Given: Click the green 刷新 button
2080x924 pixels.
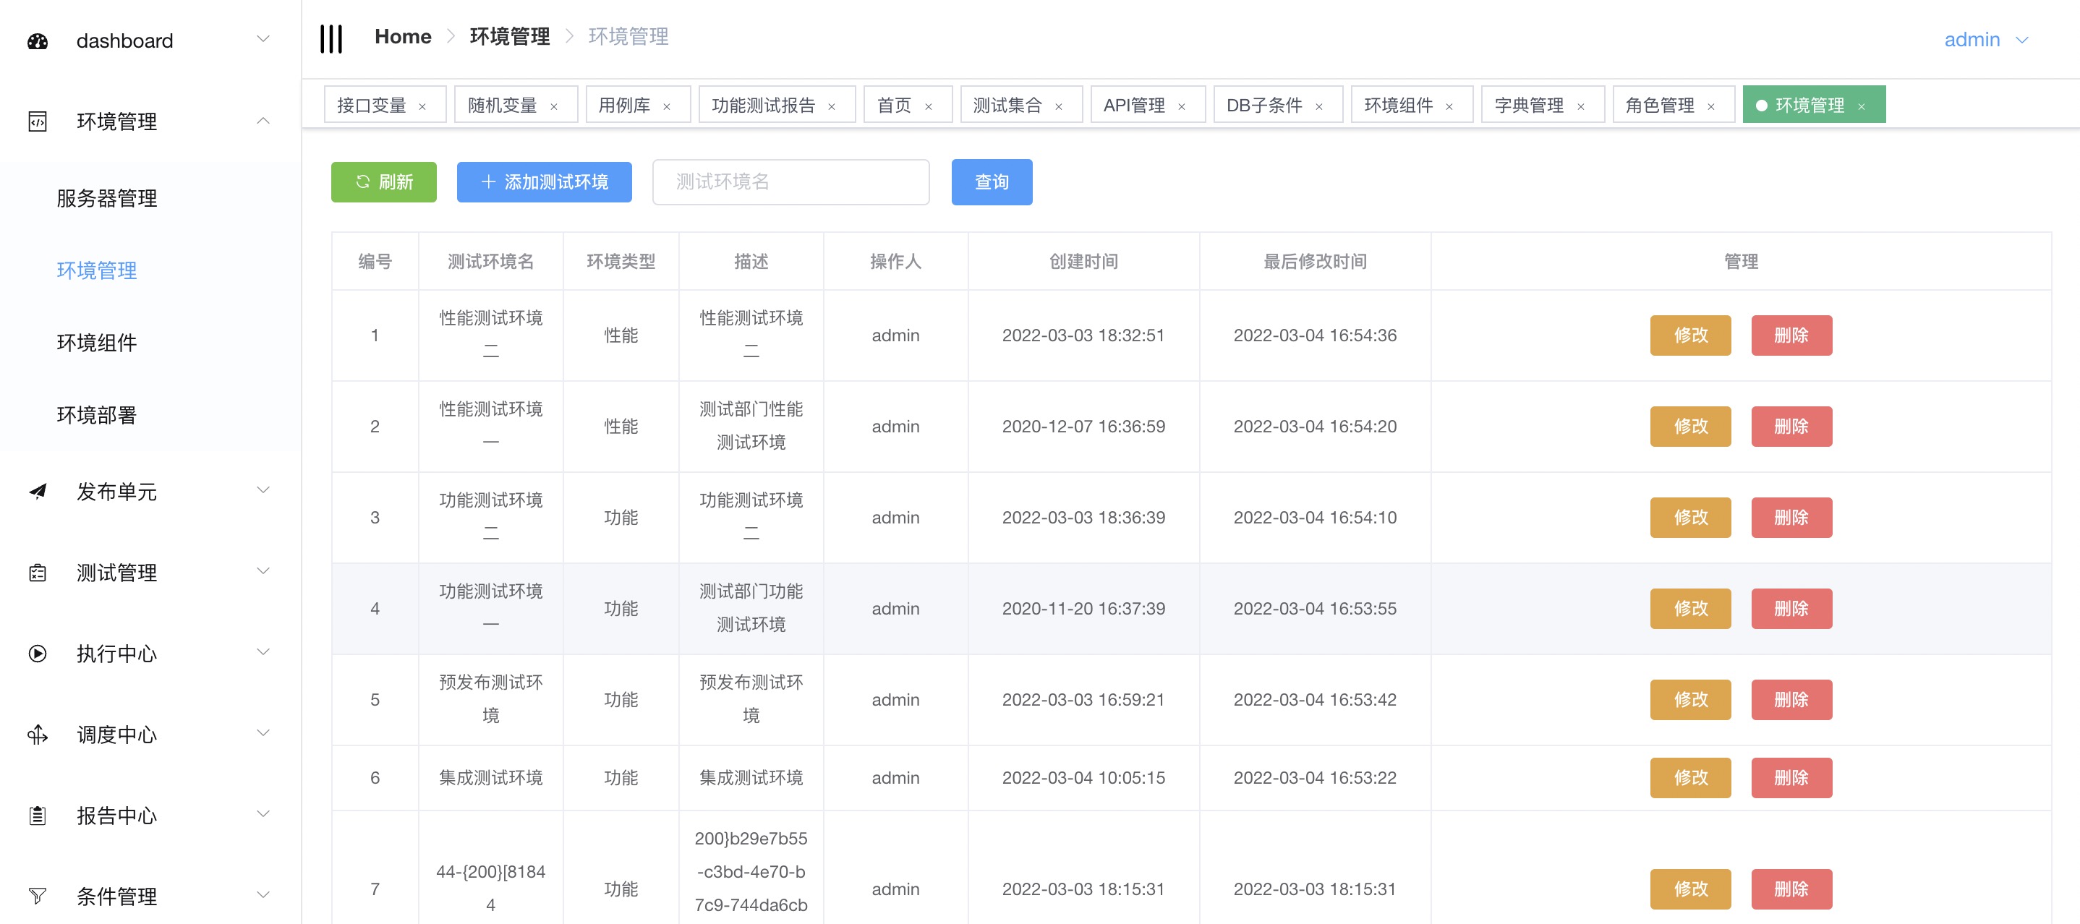Looking at the screenshot, I should click(383, 181).
